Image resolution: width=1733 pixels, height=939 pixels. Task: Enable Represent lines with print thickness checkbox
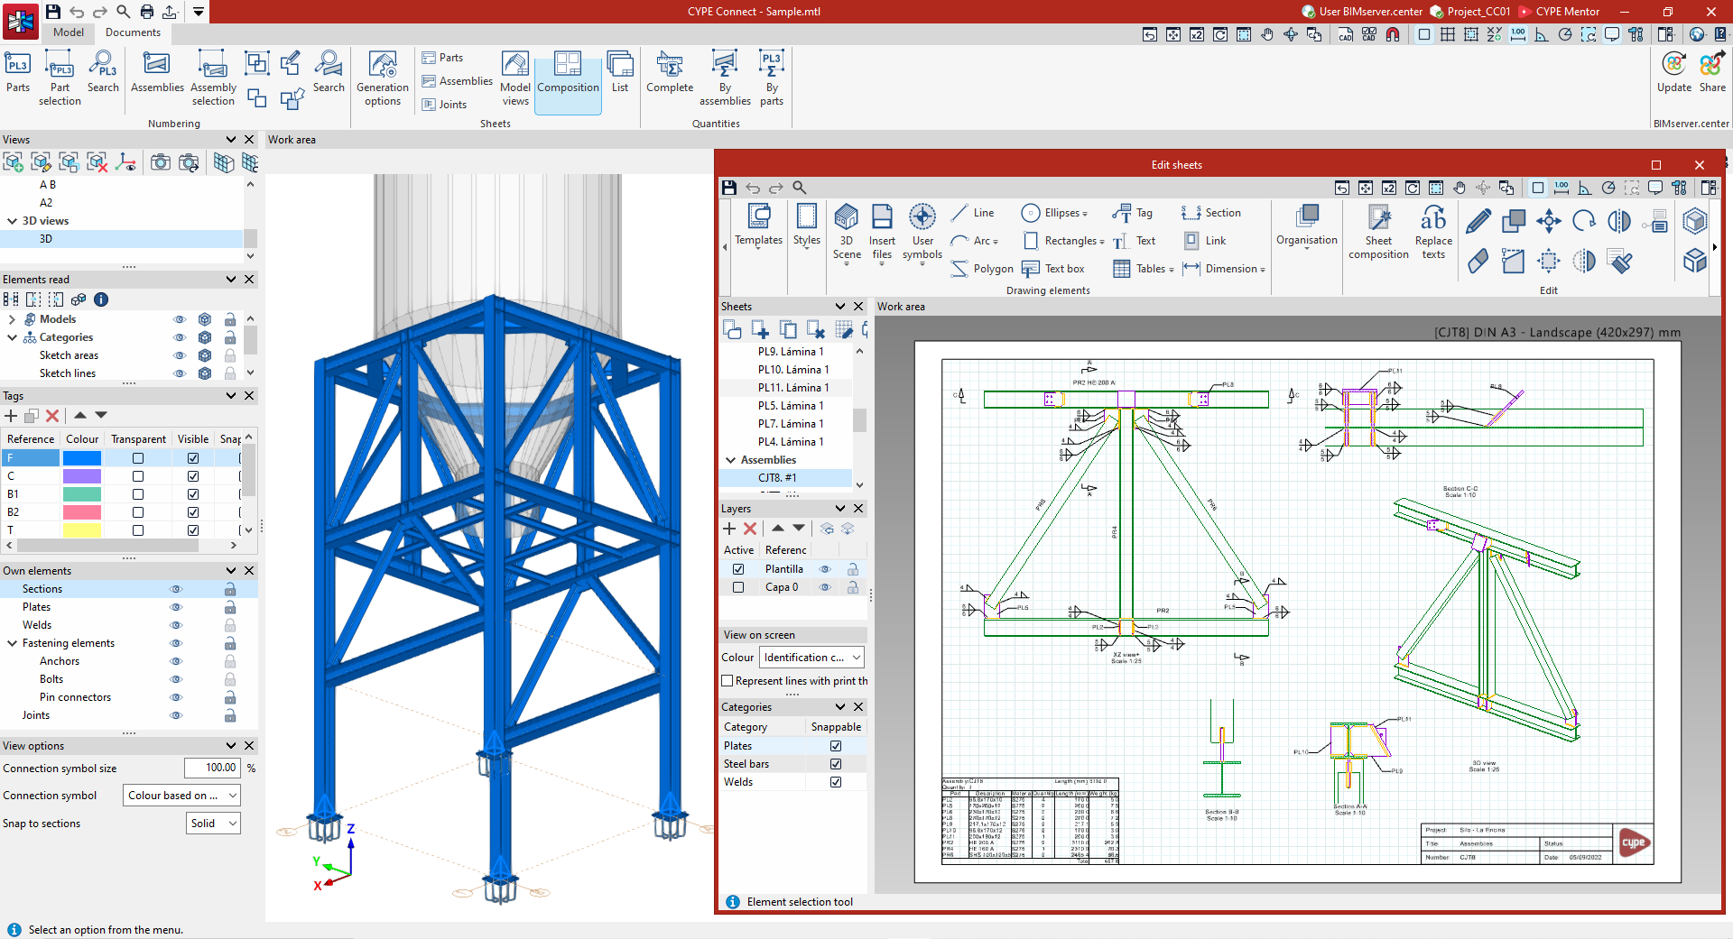[727, 681]
